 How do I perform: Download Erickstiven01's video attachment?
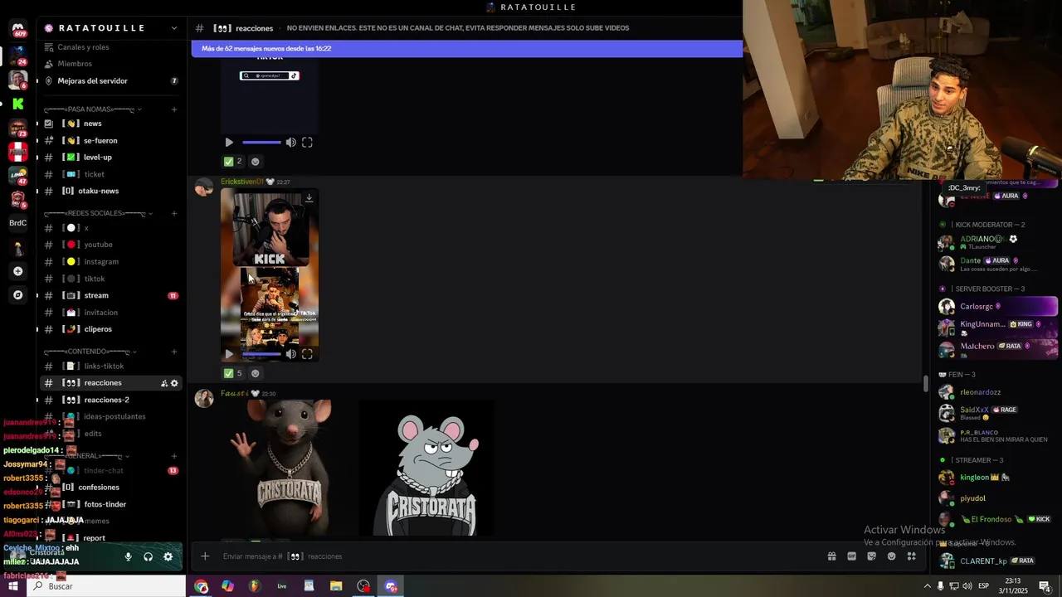[309, 198]
